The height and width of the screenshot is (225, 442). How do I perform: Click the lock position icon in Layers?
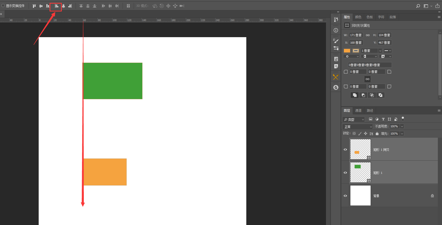(365, 134)
